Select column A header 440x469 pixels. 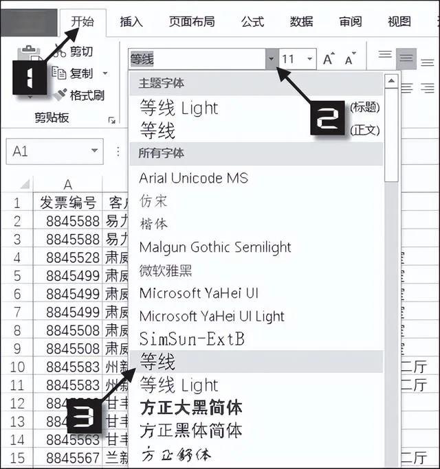[67, 184]
